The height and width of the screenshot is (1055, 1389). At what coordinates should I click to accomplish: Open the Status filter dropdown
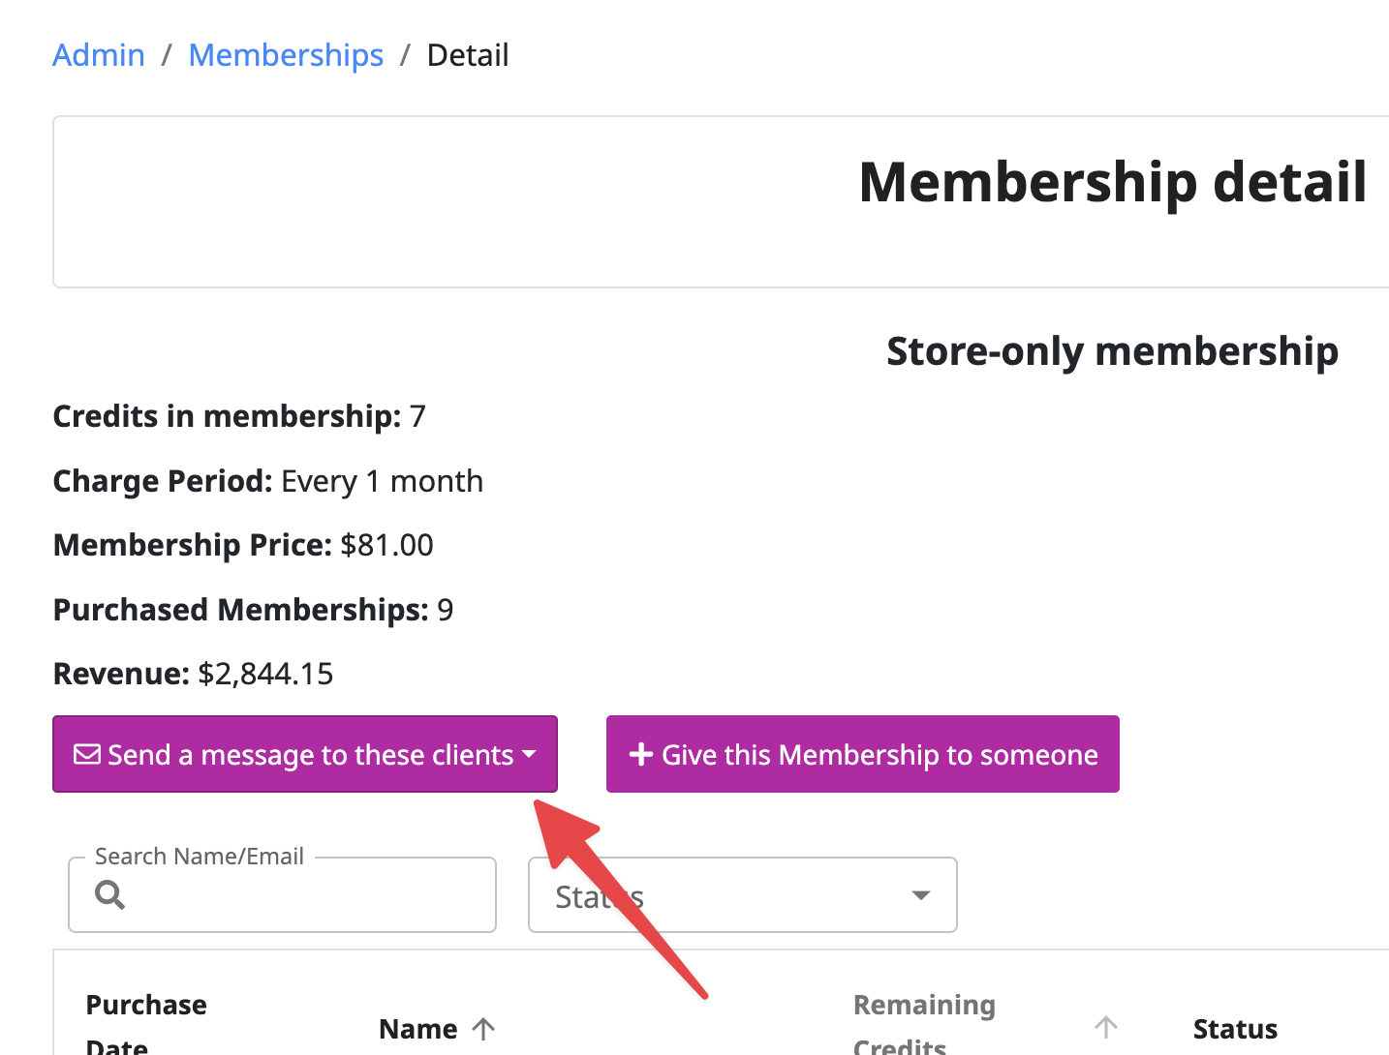(743, 894)
